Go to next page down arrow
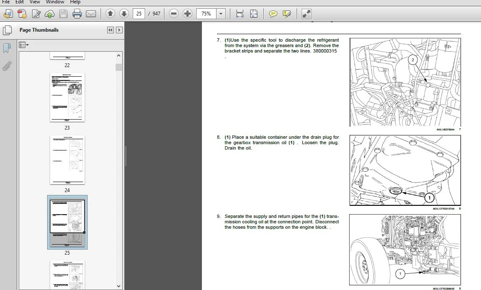Screen dimensions: 481x290 coord(124,13)
